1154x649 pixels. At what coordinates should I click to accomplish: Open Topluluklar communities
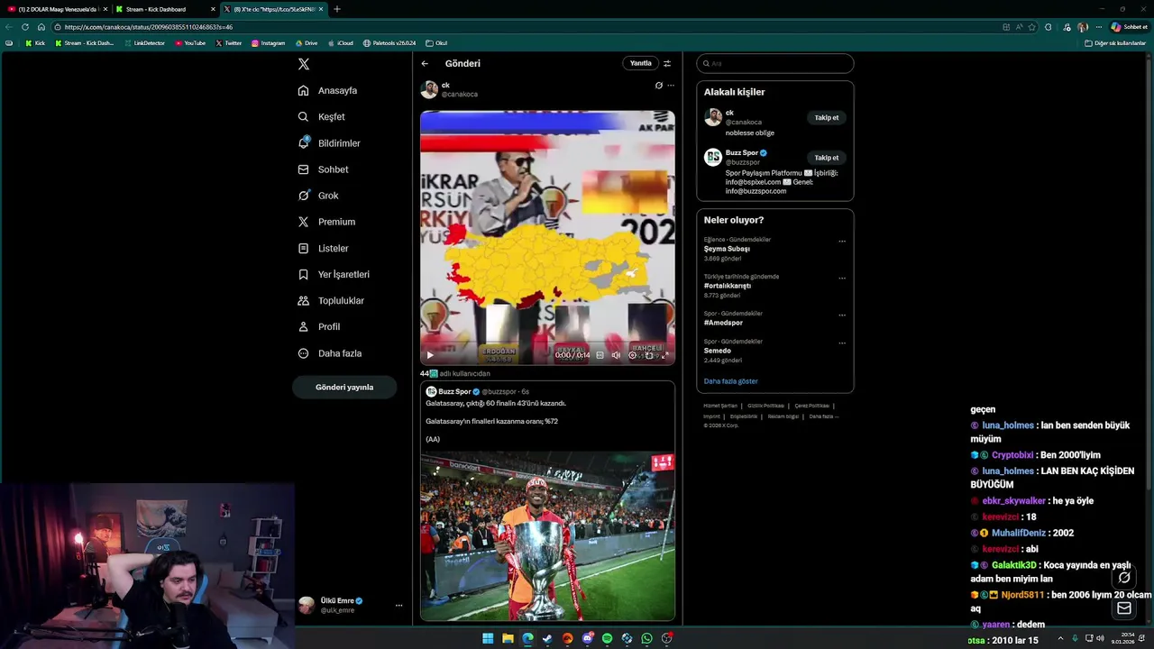coord(331,300)
